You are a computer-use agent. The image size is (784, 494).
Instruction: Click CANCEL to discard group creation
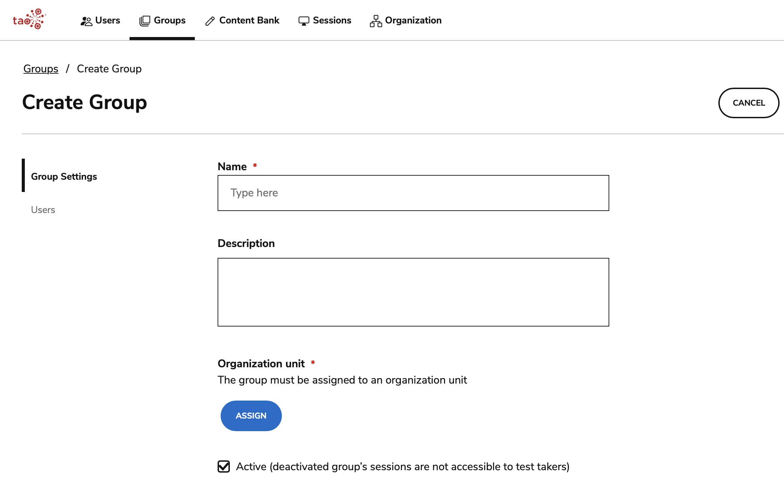click(748, 103)
